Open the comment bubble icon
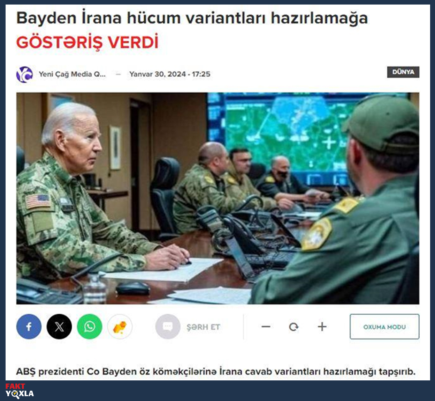The height and width of the screenshot is (401, 435). (168, 327)
